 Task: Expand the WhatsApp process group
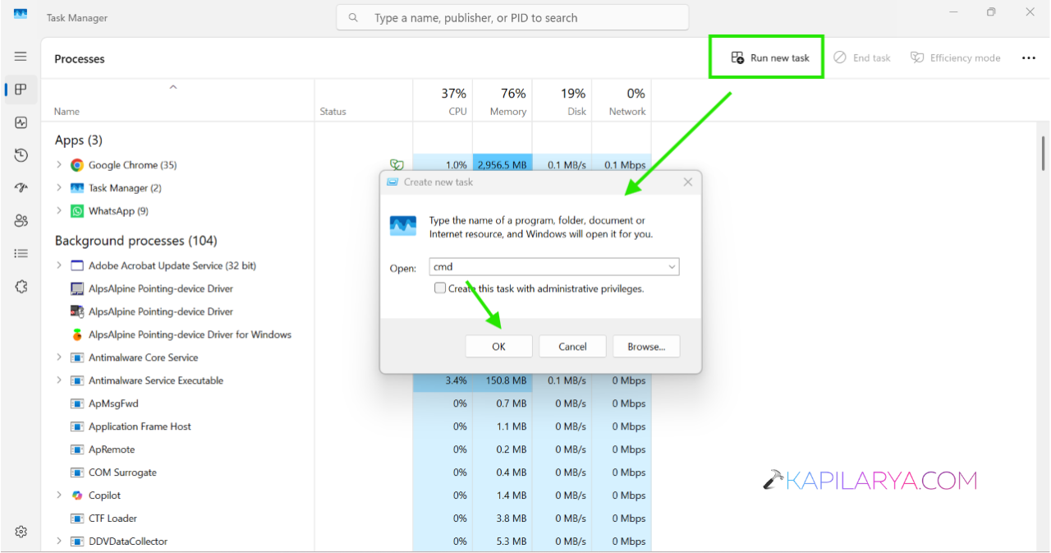(x=59, y=211)
